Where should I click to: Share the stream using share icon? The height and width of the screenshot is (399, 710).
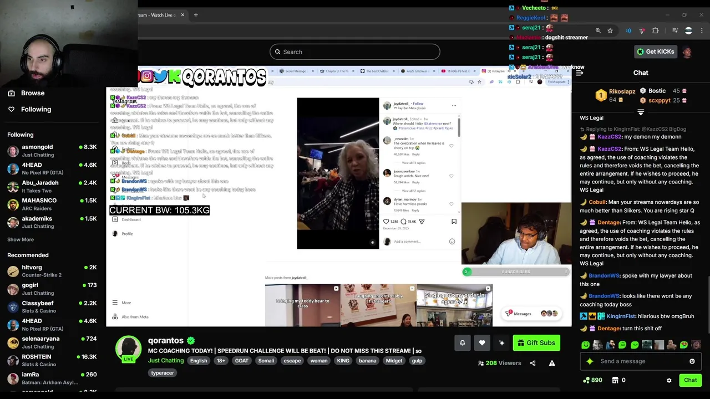pyautogui.click(x=532, y=363)
